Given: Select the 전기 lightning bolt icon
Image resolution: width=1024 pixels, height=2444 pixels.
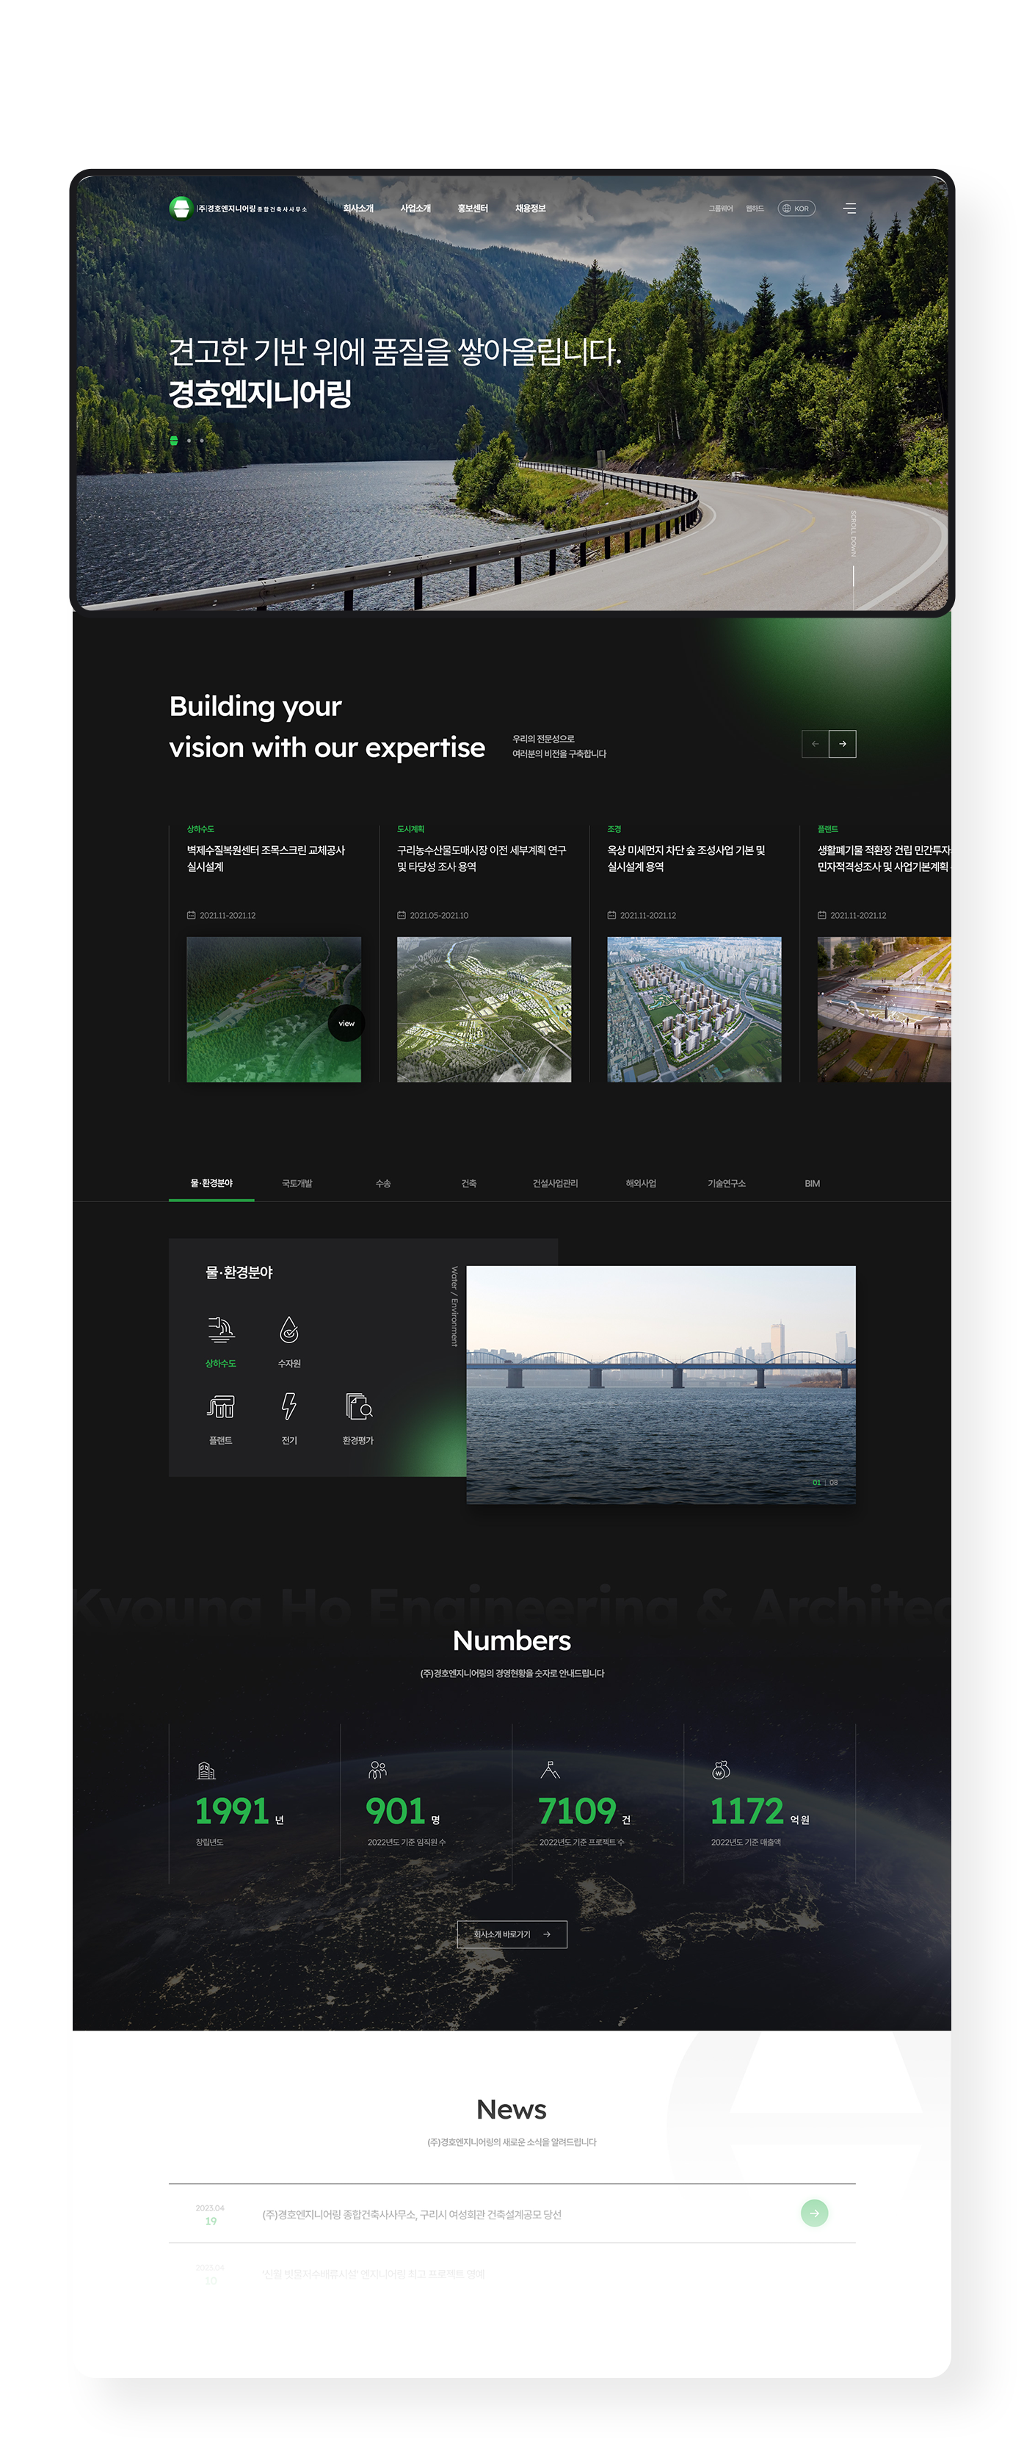Looking at the screenshot, I should [x=289, y=1406].
